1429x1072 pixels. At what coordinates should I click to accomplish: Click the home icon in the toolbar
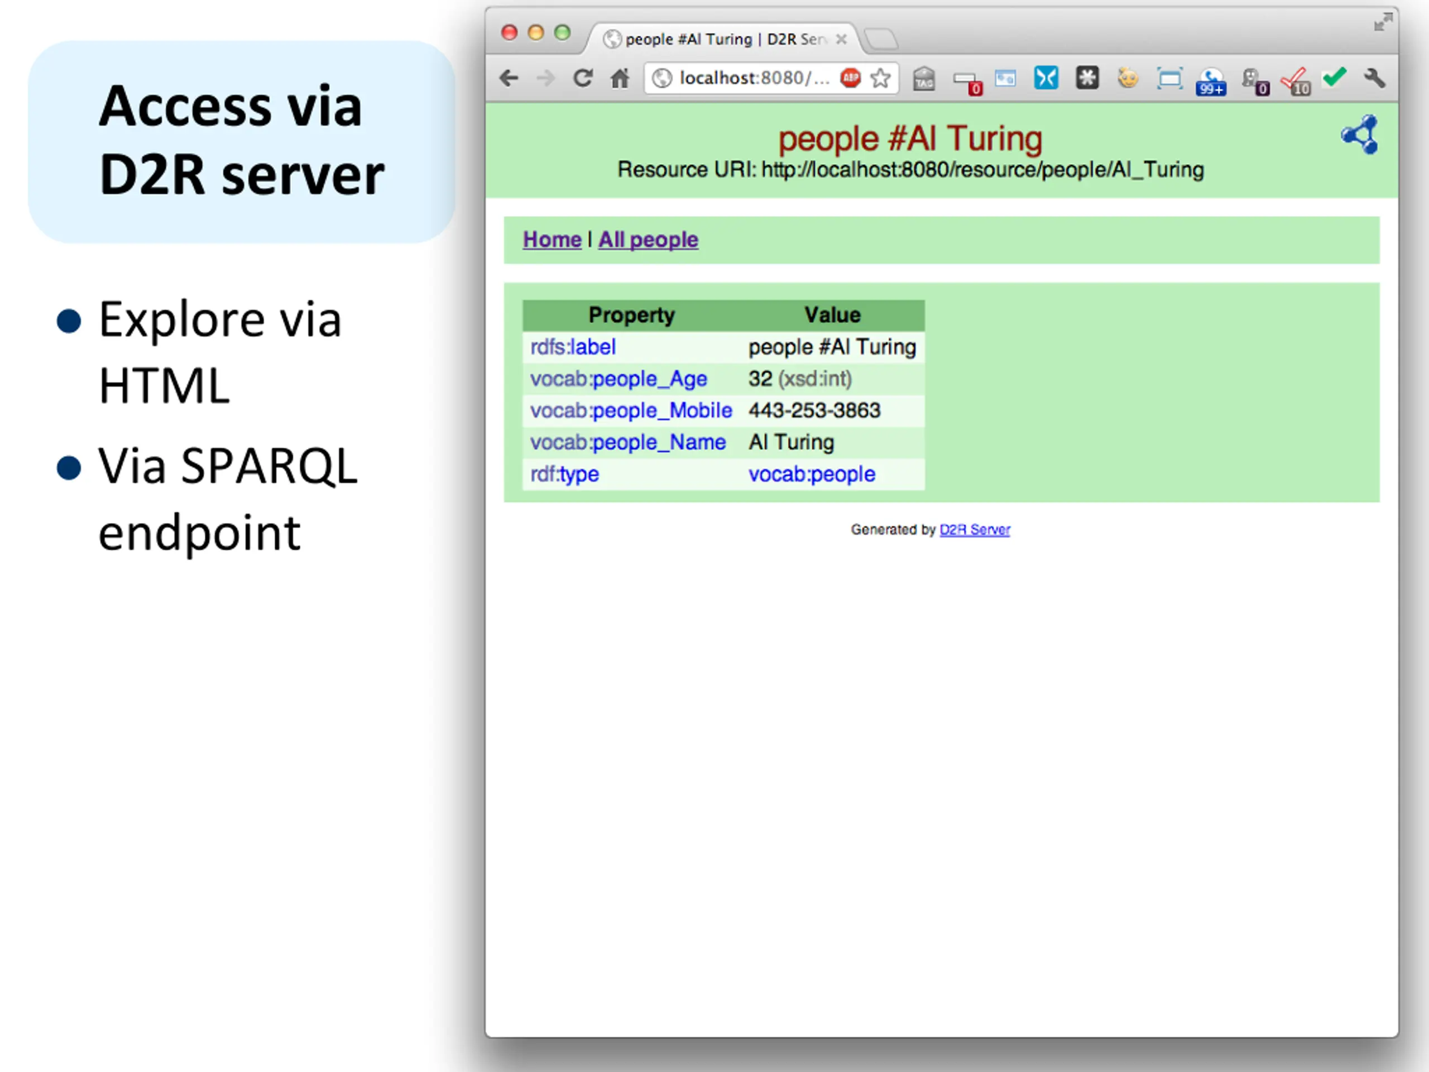tap(620, 78)
